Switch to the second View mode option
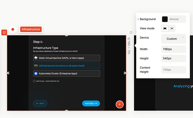Image resolution: width=193 pixels, height=118 pixels. [172, 28]
